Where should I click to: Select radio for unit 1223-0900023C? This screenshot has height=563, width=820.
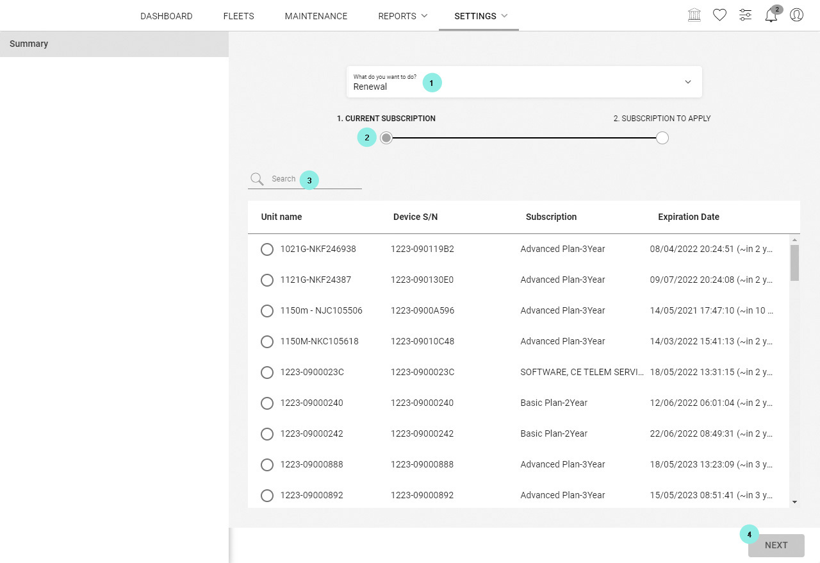point(267,373)
